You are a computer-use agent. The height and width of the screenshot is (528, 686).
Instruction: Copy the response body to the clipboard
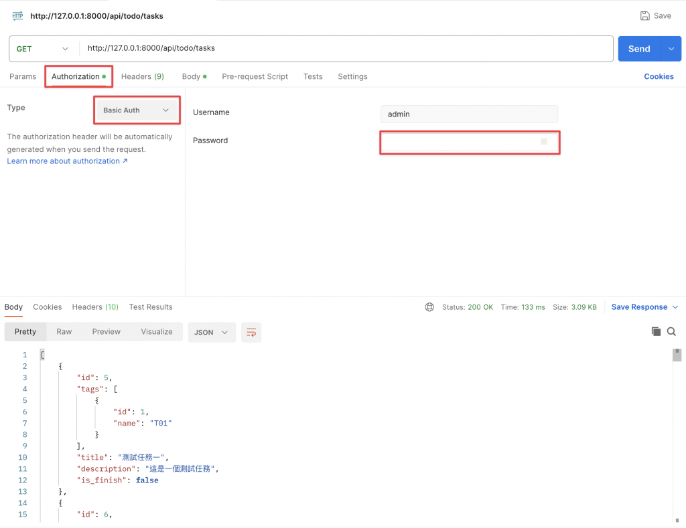coord(656,332)
